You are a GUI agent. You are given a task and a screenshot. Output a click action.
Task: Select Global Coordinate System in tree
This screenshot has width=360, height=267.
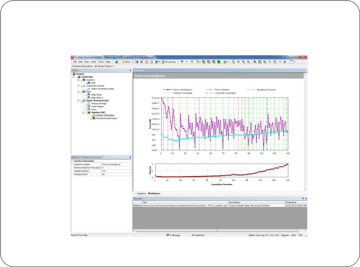[102, 89]
